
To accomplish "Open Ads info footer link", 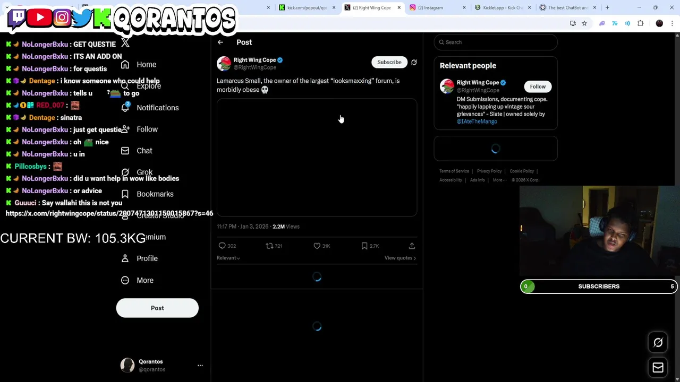I will pos(477,180).
